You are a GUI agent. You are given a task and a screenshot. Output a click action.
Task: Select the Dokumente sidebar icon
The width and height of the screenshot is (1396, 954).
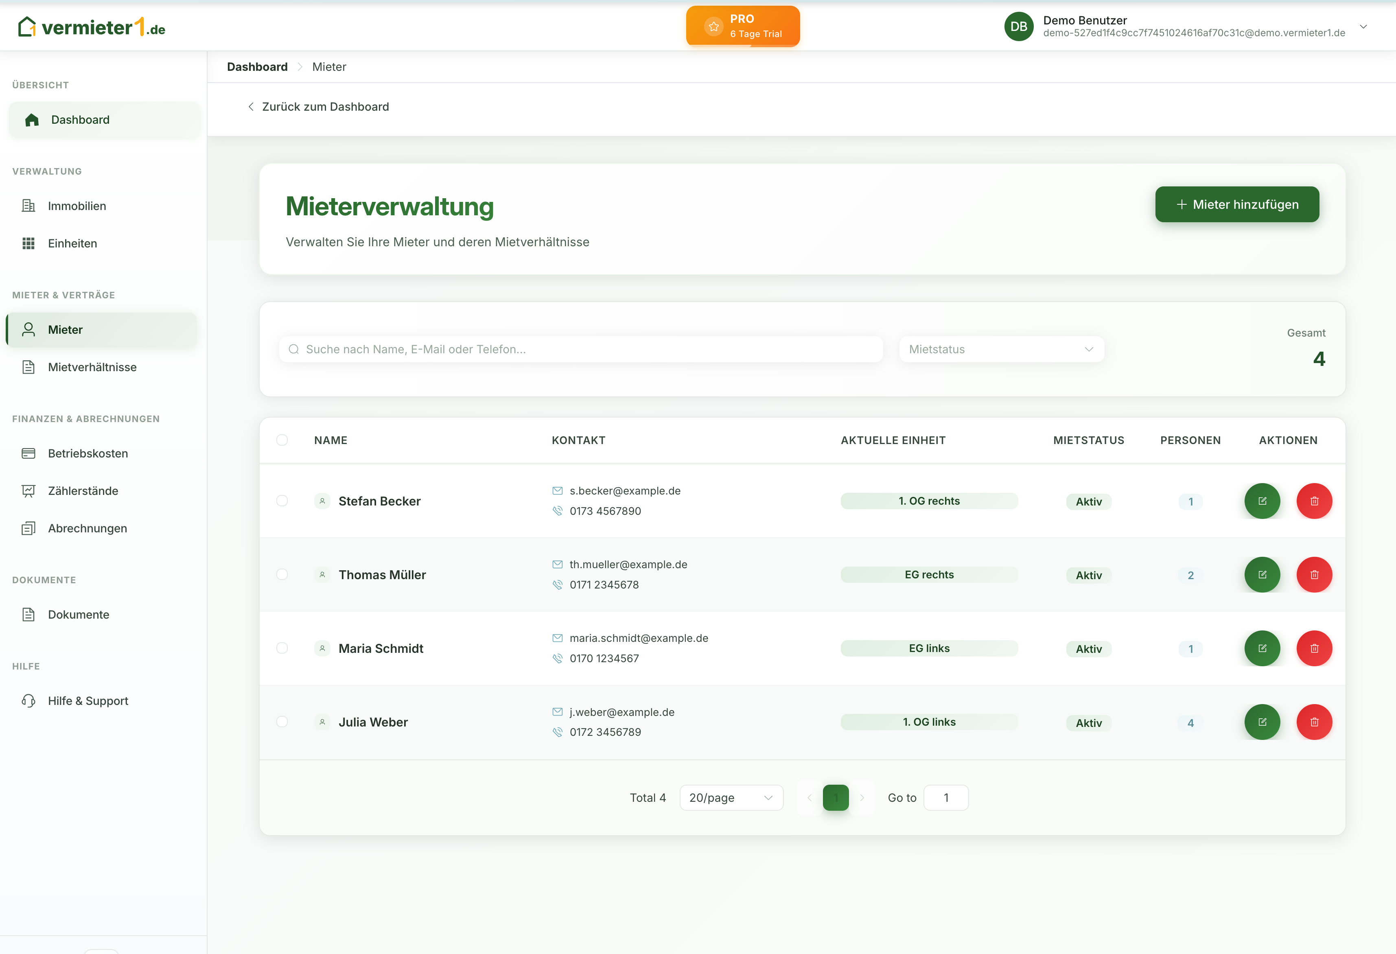click(x=29, y=615)
